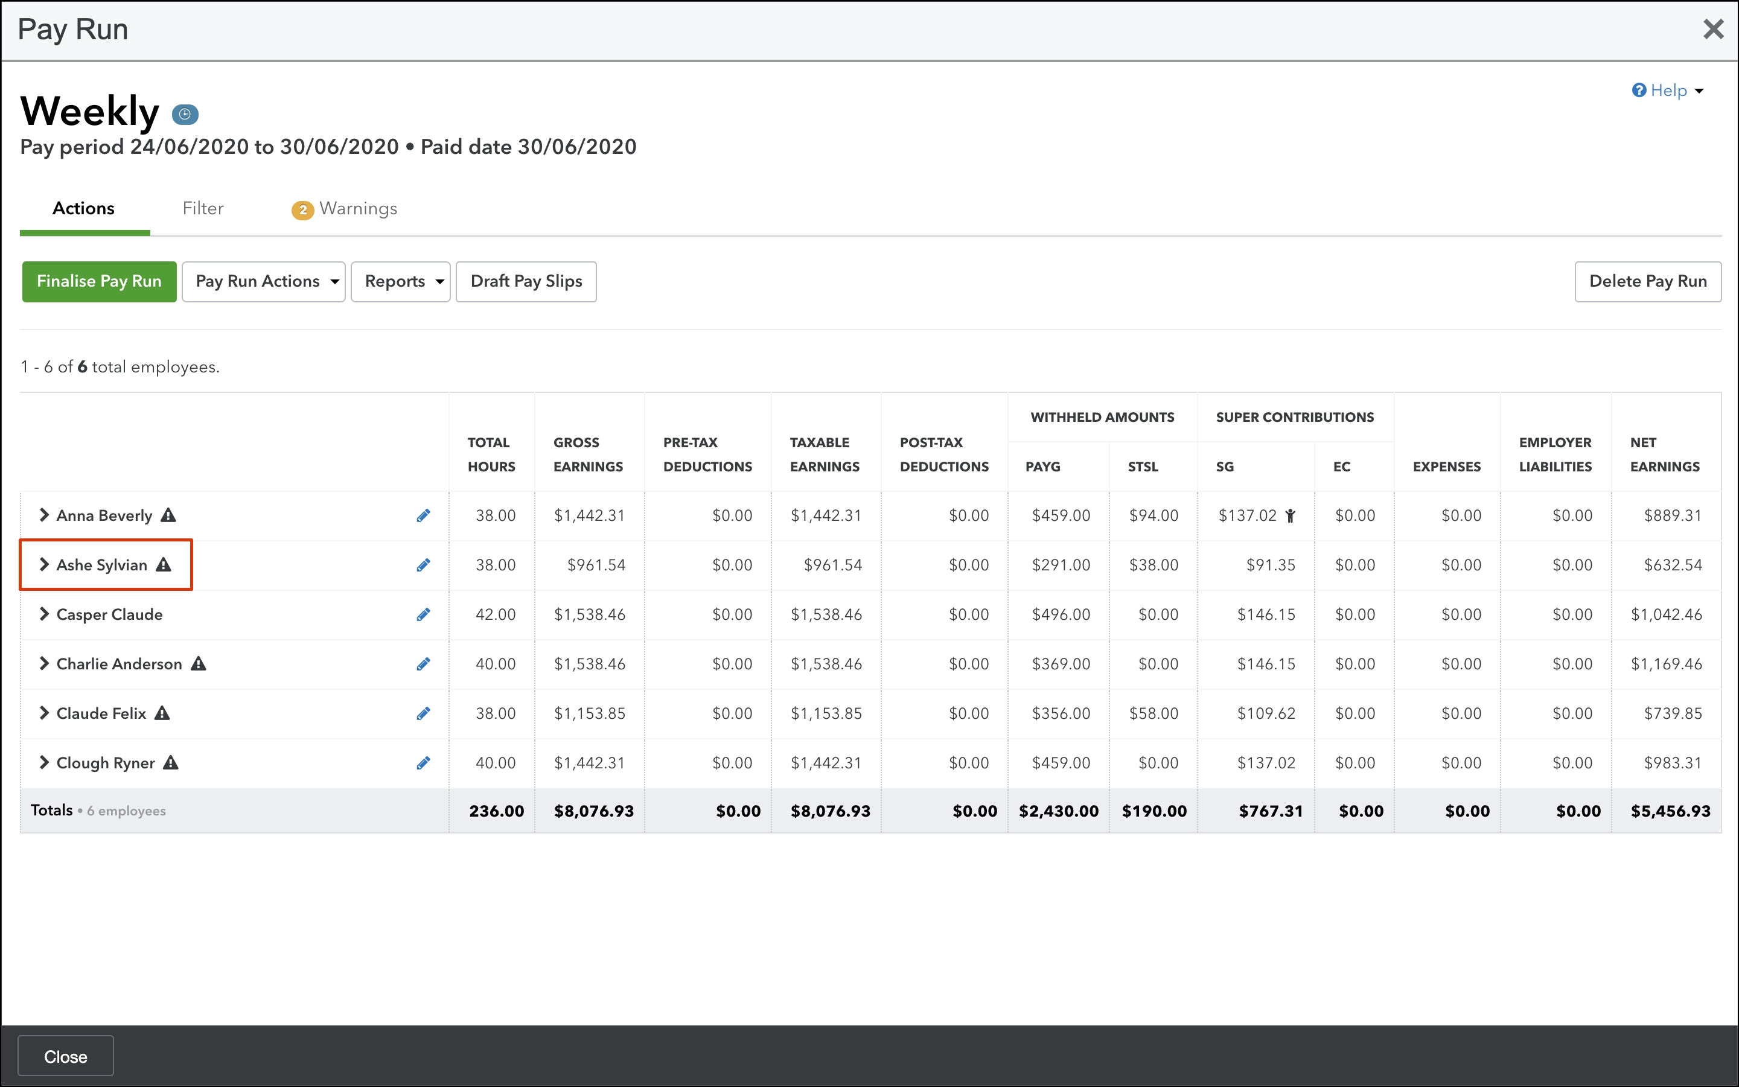Click the person icon beside Anna's SG amount

click(x=1291, y=515)
